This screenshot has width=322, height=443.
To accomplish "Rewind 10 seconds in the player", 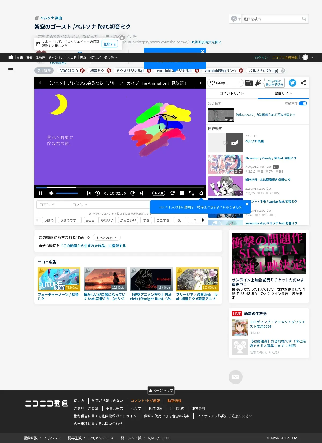I will [97, 193].
